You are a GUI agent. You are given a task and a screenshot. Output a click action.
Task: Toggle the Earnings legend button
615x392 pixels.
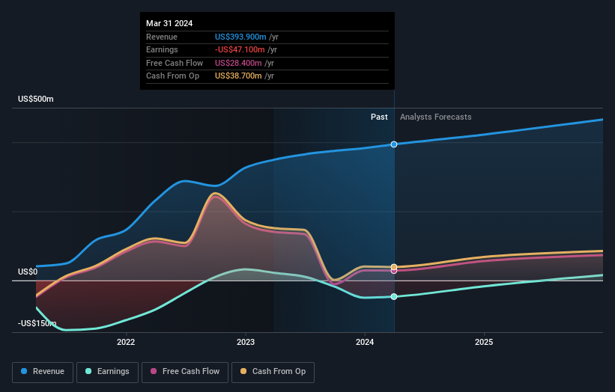click(x=107, y=372)
